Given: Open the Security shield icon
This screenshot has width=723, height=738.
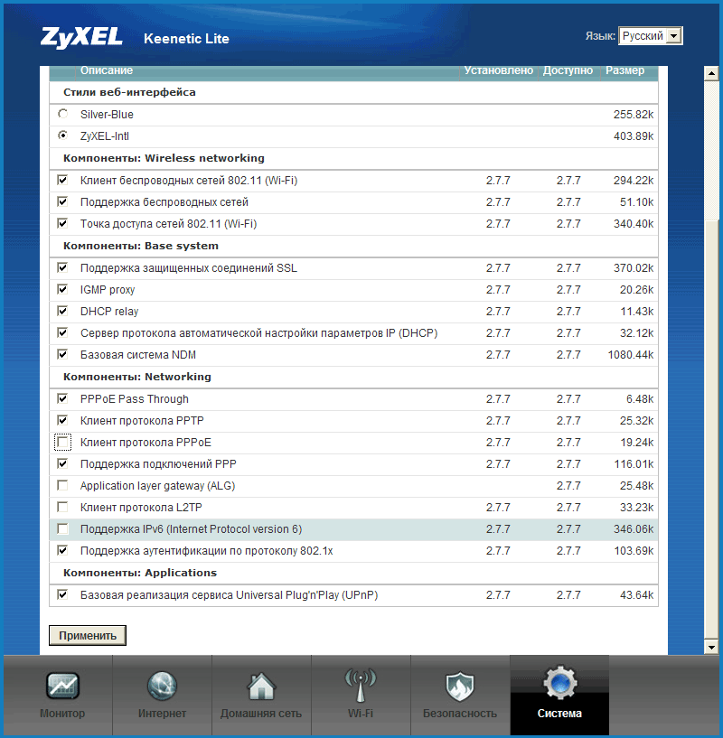Looking at the screenshot, I should (x=460, y=687).
